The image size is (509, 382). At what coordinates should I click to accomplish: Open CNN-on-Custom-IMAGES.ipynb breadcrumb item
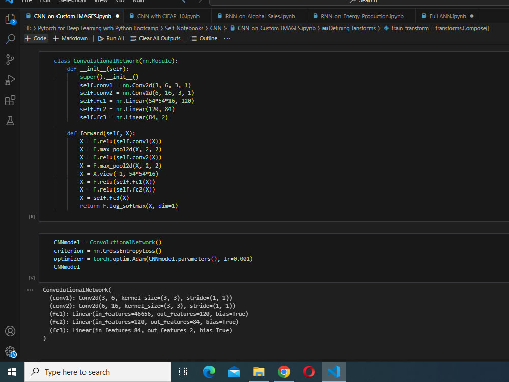(273, 28)
